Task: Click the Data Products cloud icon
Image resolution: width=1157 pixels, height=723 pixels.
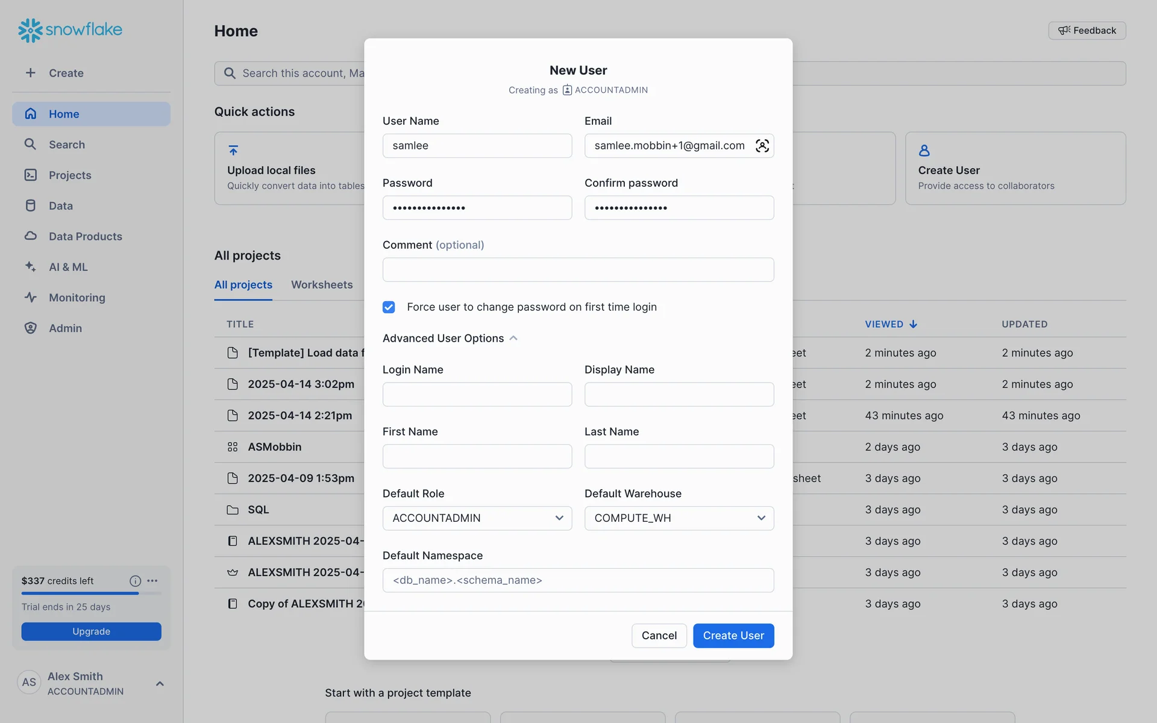Action: pyautogui.click(x=31, y=236)
